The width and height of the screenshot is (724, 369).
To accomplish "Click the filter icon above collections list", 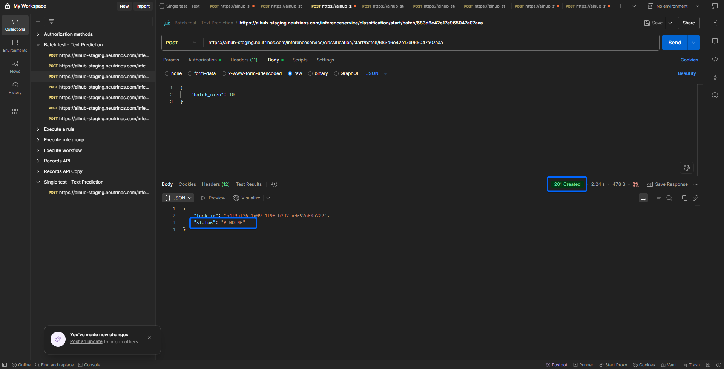I will pos(51,21).
